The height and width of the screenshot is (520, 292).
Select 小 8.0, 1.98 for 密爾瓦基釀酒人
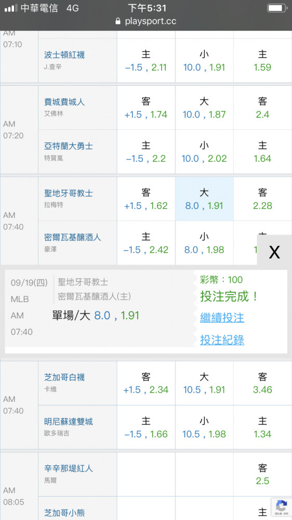pyautogui.click(x=204, y=243)
